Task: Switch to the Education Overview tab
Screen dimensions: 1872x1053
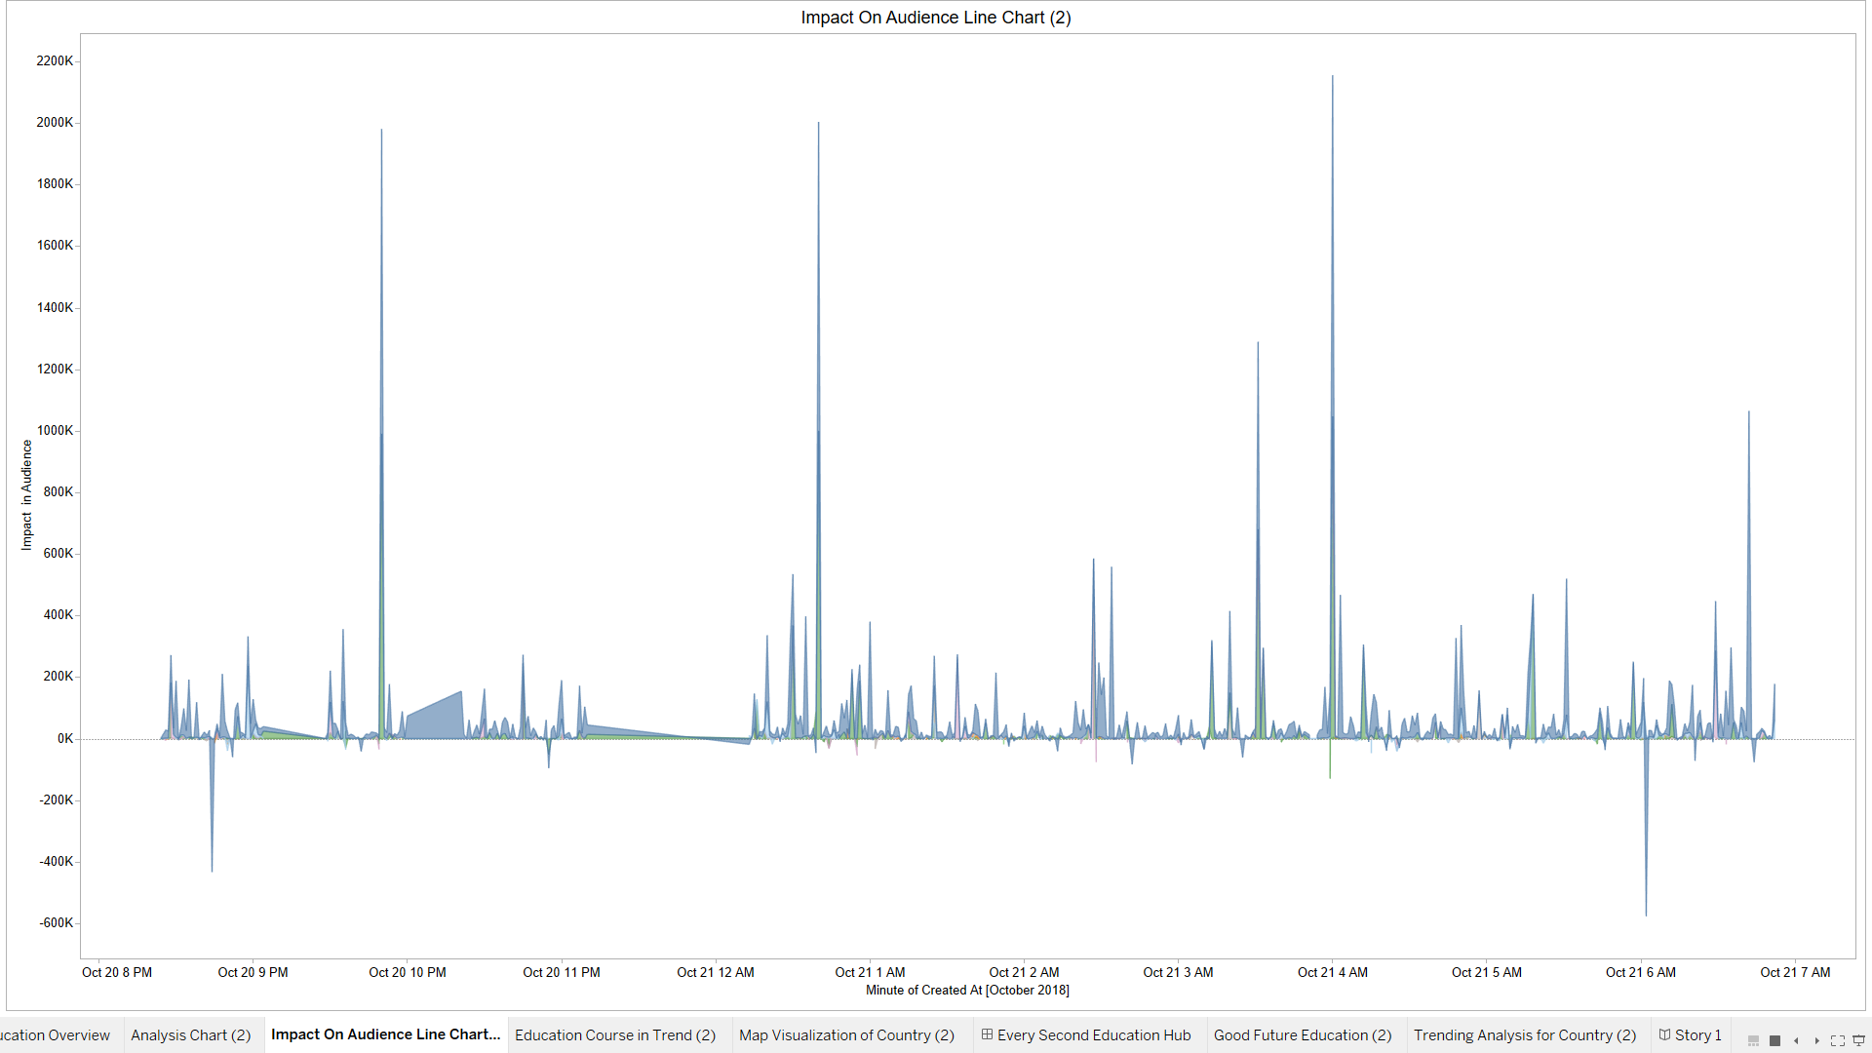Action: (55, 1035)
